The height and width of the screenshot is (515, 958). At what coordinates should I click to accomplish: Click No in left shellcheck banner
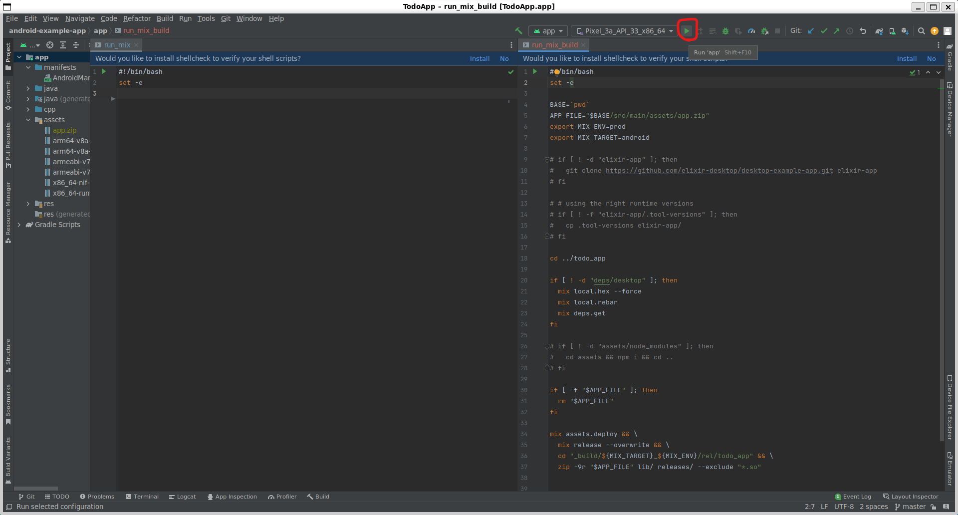[x=504, y=58]
